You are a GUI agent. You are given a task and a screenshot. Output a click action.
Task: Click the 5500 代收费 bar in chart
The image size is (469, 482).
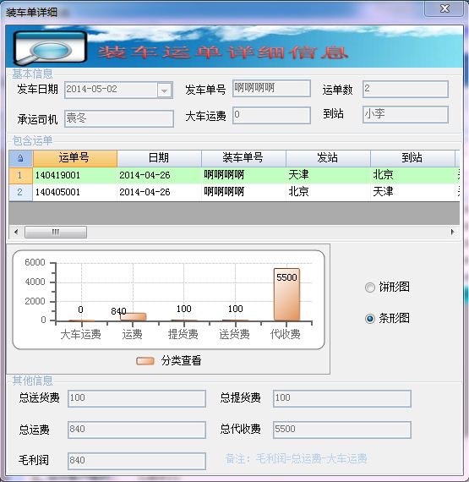tap(286, 294)
